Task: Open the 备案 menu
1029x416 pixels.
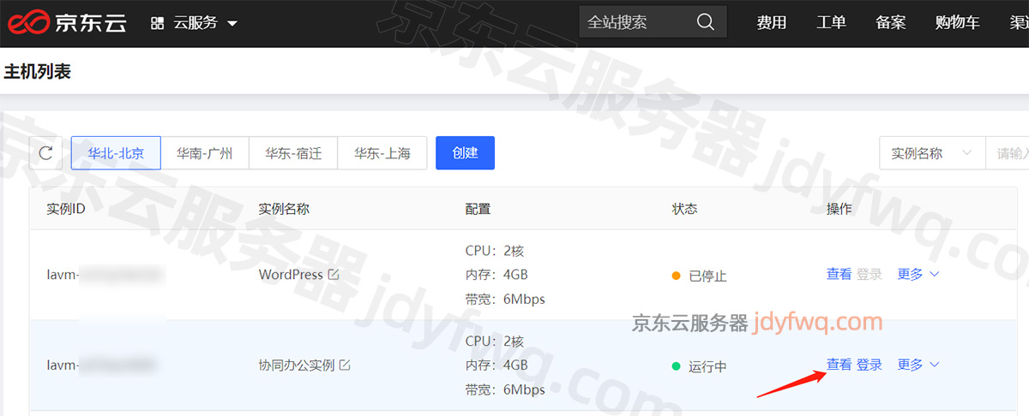Action: [891, 23]
